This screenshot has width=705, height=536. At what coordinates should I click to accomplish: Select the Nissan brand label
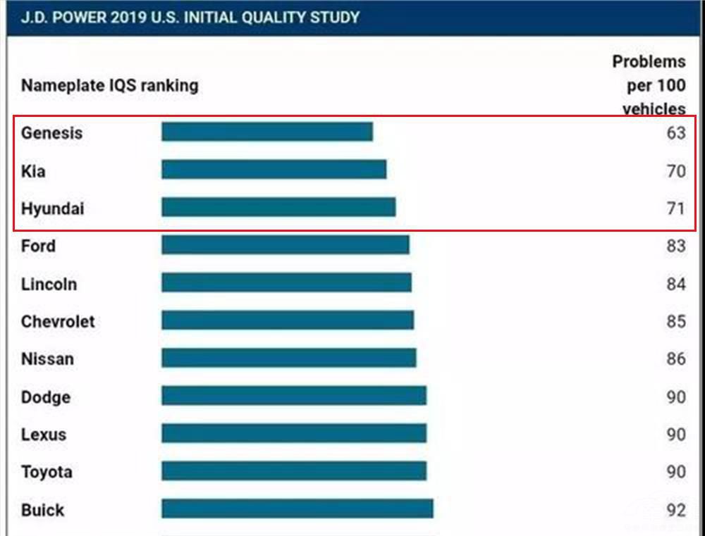point(47,359)
